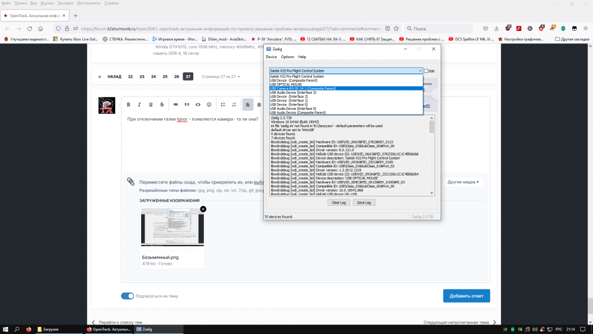Click the Save Log button
593x334 pixels.
364,202
